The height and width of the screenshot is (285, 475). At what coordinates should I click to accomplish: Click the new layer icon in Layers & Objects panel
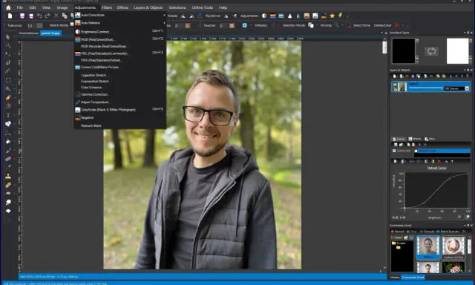tap(394, 76)
